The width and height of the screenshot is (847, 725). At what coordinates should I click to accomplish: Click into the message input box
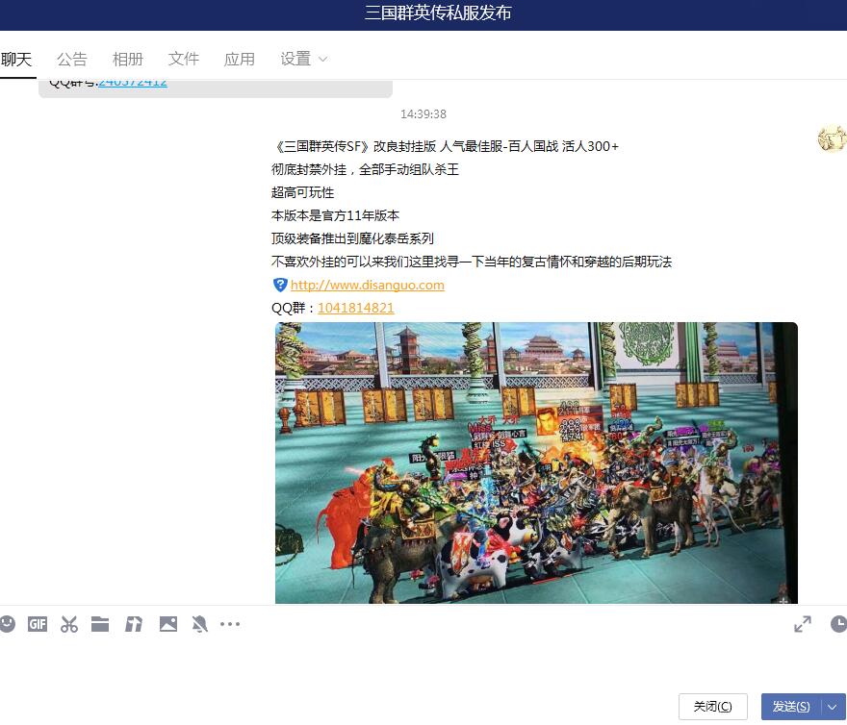[x=423, y=662]
